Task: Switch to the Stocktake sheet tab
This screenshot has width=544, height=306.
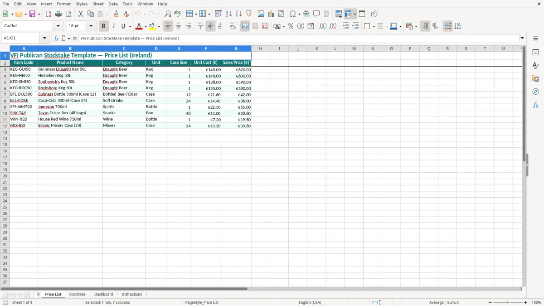Action: coord(77,295)
